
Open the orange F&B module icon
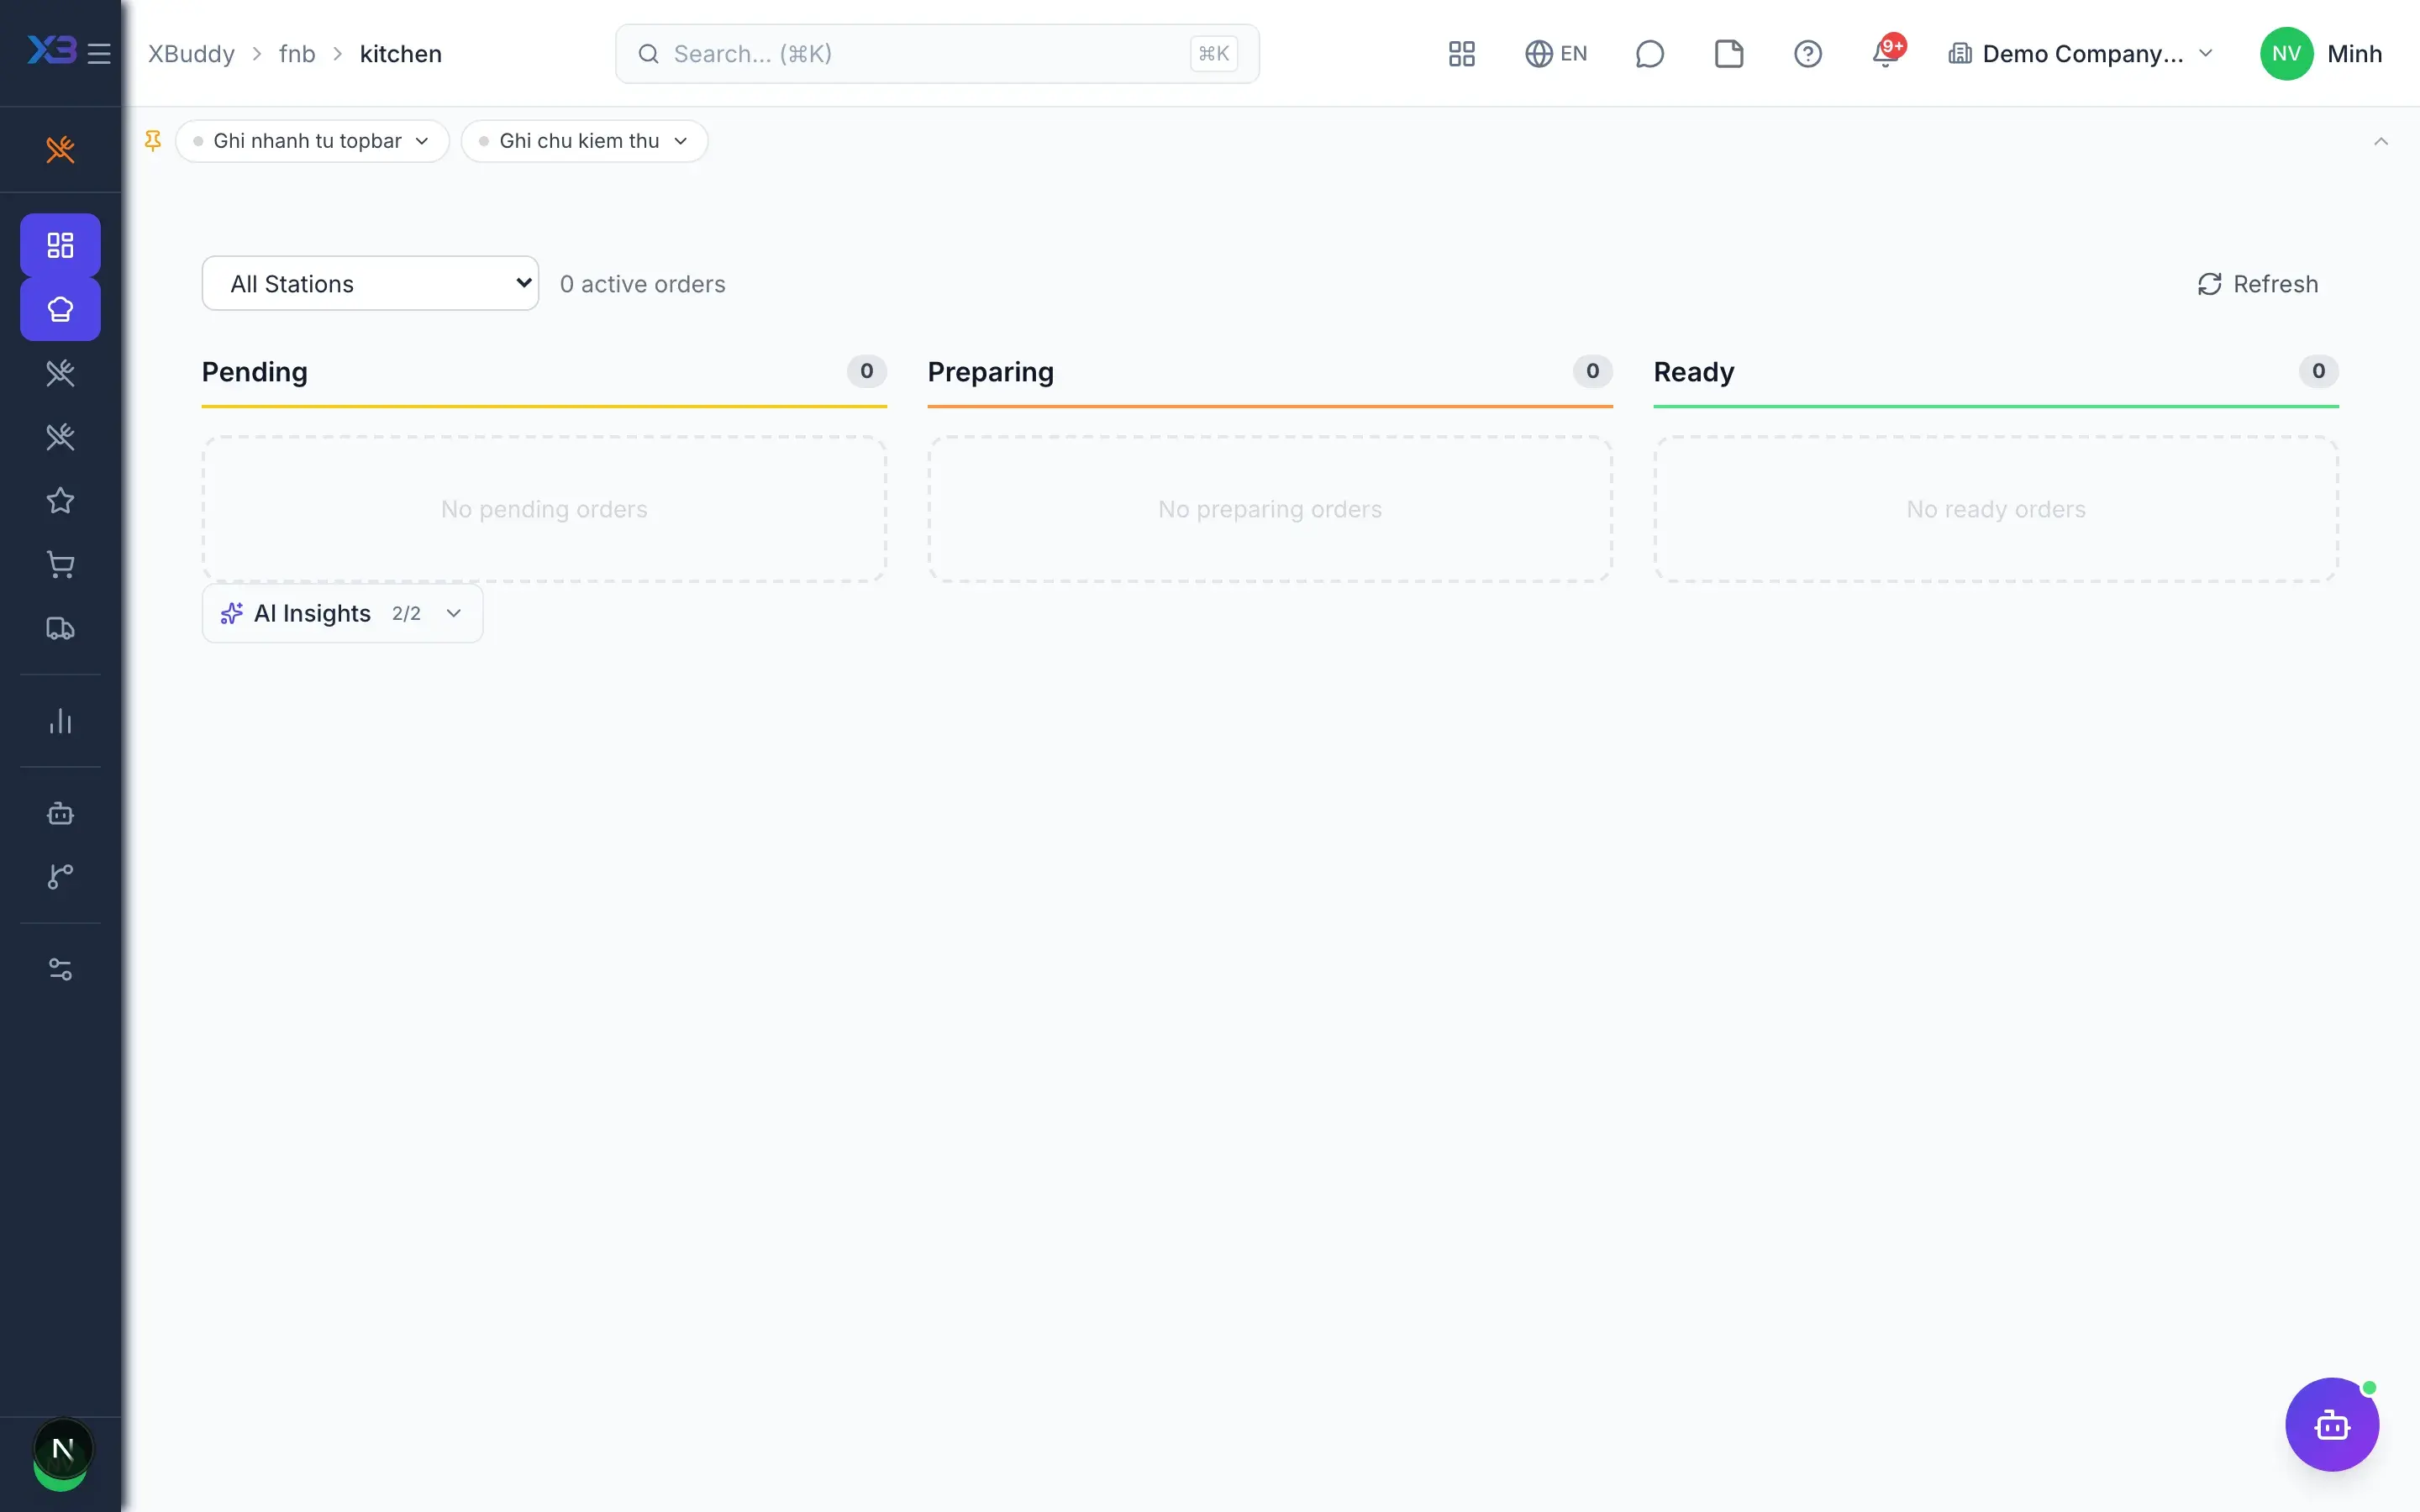click(x=60, y=150)
